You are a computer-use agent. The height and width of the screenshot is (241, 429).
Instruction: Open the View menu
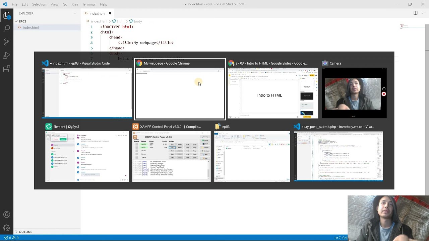pyautogui.click(x=54, y=4)
